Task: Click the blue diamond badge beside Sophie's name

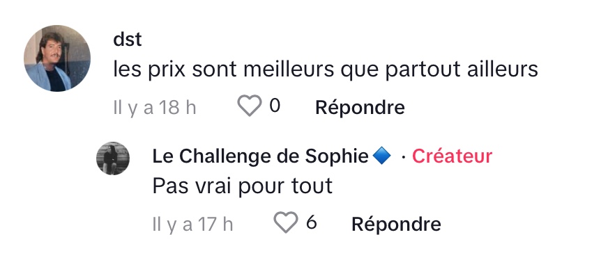Action: 381,156
